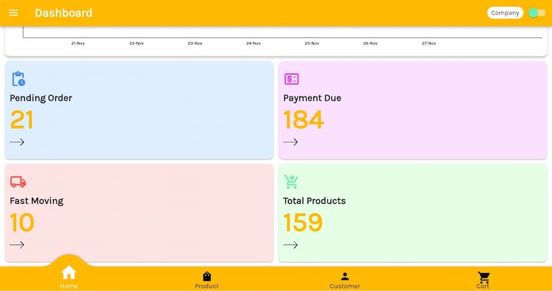The image size is (552, 291).
Task: Expand Pending Order via its arrow
Action: [17, 142]
